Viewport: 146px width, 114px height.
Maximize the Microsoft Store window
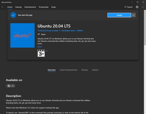tap(137, 2)
